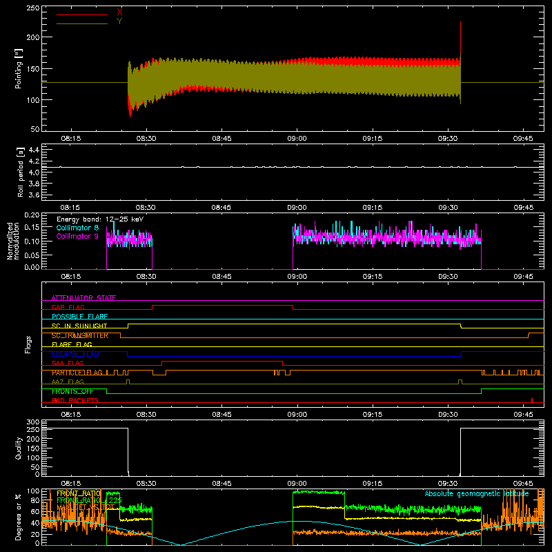Viewport: 552px width, 552px height.
Task: Click the 250 tick on the Pointing axis
Action: (33, 8)
